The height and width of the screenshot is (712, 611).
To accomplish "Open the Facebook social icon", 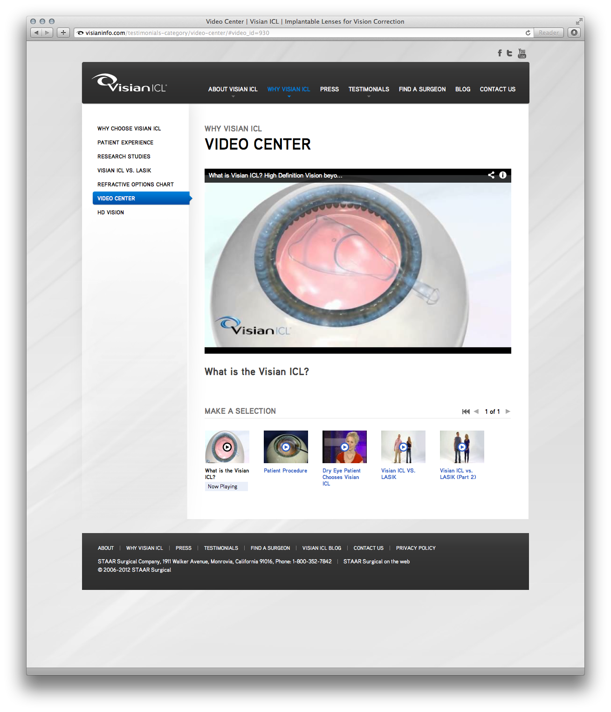I will 500,53.
